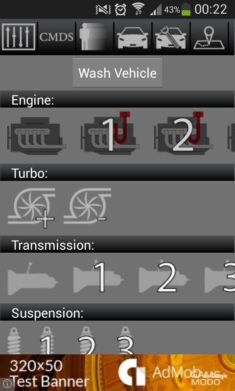Select the stock engine icon
The width and height of the screenshot is (235, 391).
[37, 136]
